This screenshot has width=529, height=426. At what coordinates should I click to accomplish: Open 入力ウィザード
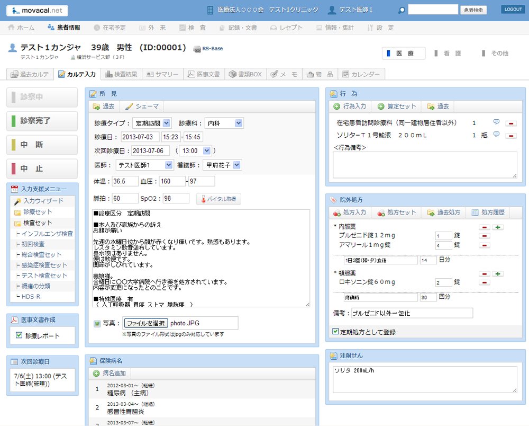[x=39, y=201]
